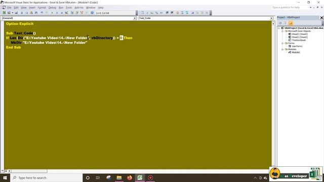Click List Properties/Methods icon on Edit toolbar
Image resolution: width=324 pixels, height=182 pixels.
[x=142, y=13]
